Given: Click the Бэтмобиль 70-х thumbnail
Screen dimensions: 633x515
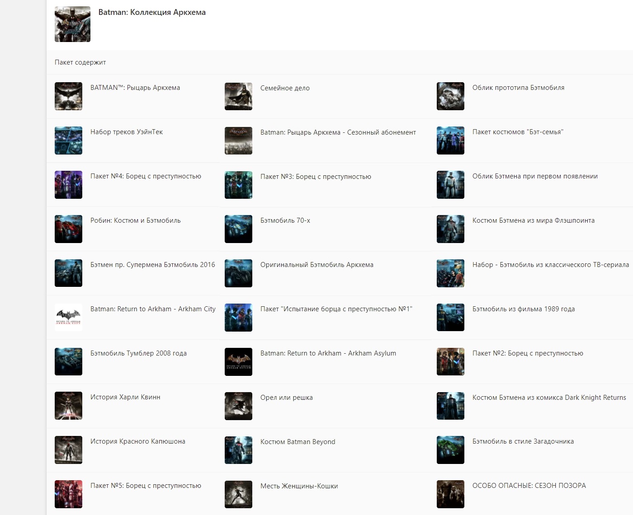Looking at the screenshot, I should point(238,229).
